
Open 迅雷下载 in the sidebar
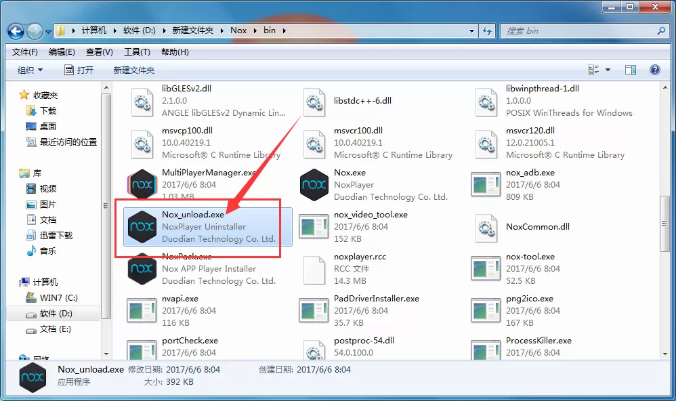click(x=56, y=236)
